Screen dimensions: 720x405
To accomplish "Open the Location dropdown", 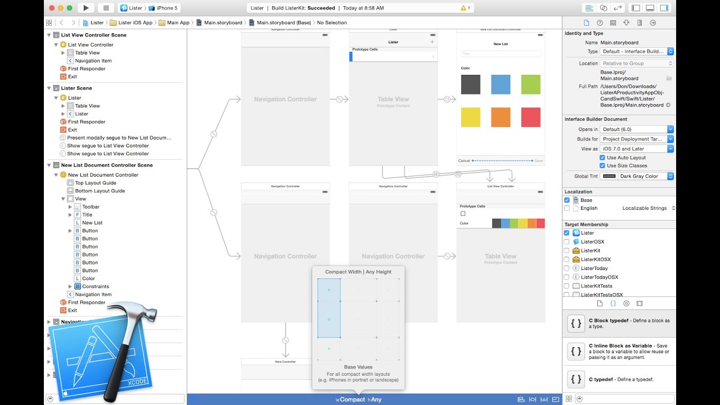I will (x=637, y=64).
